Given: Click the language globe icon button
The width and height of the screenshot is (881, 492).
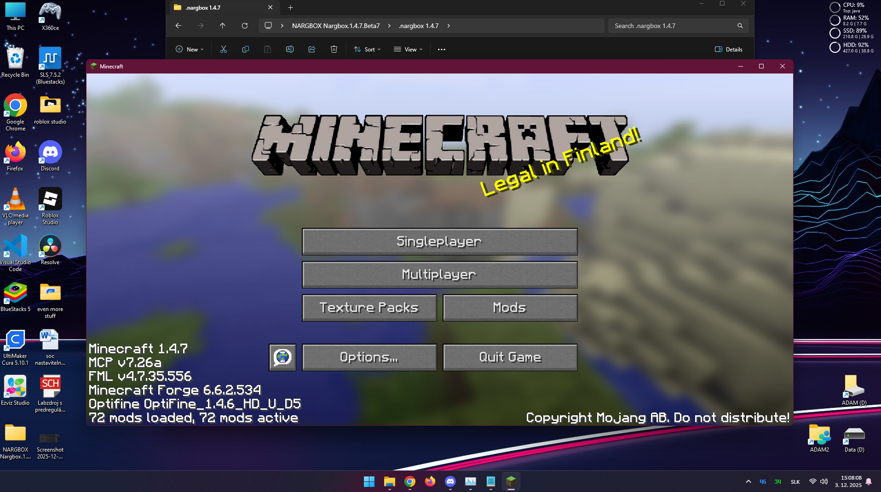Looking at the screenshot, I should 282,357.
